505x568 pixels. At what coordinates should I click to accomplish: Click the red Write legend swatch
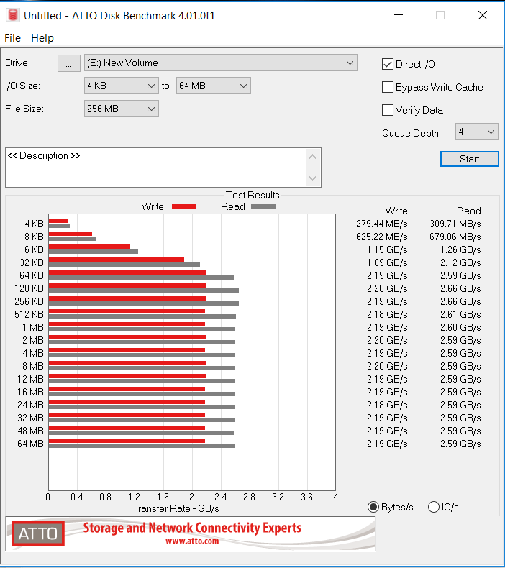tap(184, 207)
